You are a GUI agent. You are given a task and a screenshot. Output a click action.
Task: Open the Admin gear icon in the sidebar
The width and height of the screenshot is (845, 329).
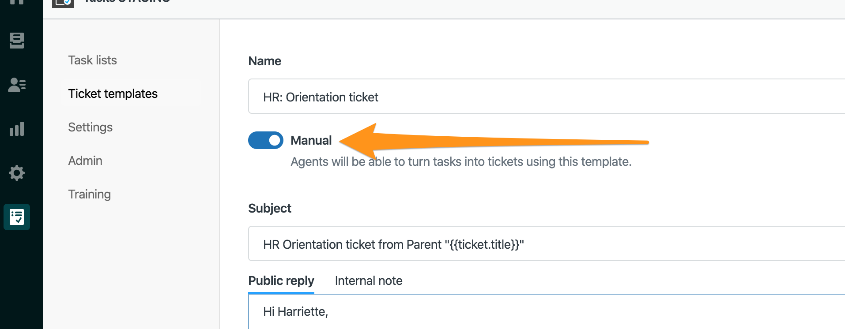tap(17, 173)
